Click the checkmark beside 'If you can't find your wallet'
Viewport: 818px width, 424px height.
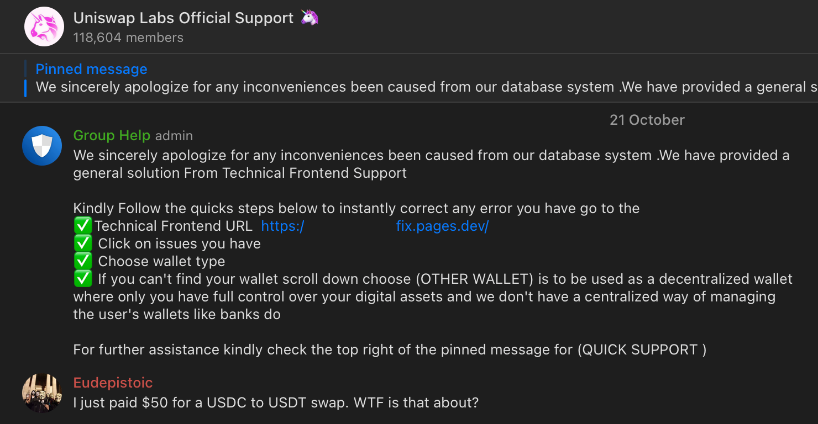(83, 279)
